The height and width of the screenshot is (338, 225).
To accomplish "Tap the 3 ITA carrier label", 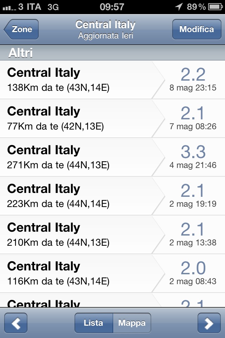I will pos(30,7).
